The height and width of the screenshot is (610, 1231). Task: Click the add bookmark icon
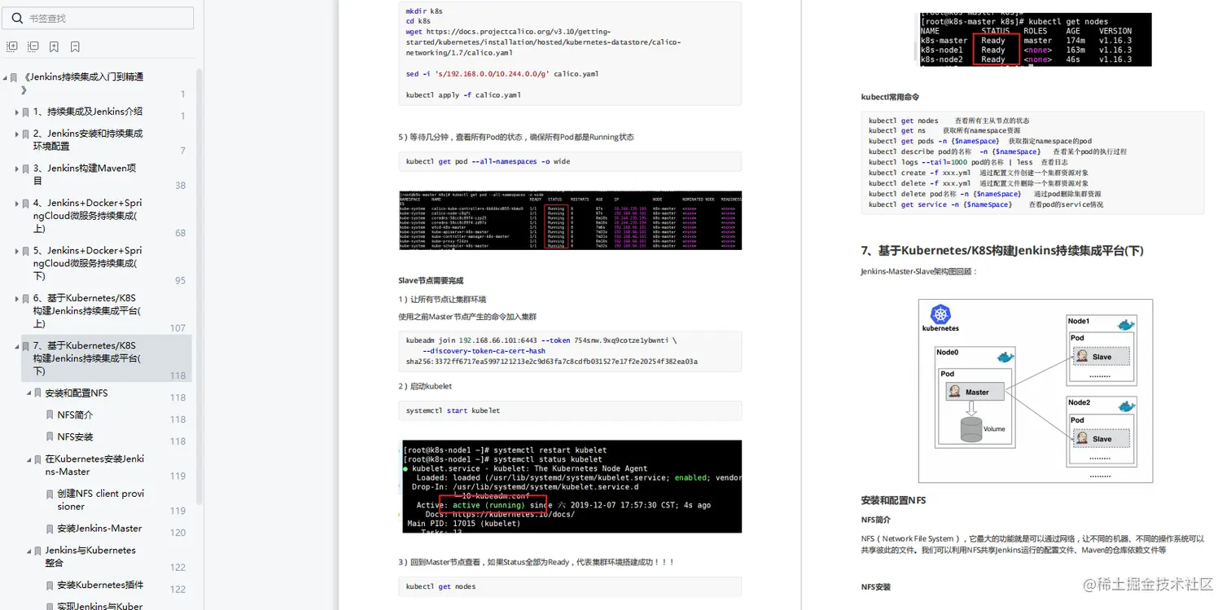tap(54, 47)
